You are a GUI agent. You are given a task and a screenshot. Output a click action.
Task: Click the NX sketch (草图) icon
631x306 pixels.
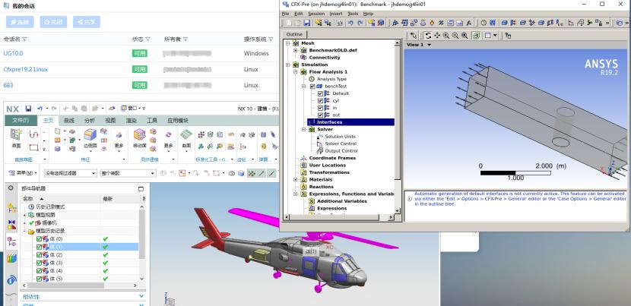(x=16, y=135)
